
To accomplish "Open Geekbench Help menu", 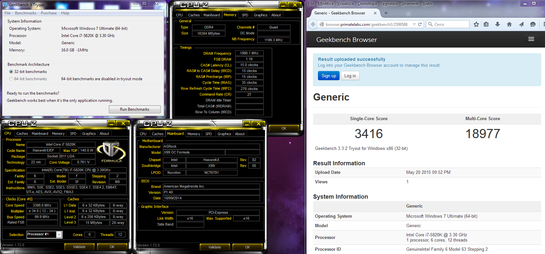I will (x=65, y=13).
